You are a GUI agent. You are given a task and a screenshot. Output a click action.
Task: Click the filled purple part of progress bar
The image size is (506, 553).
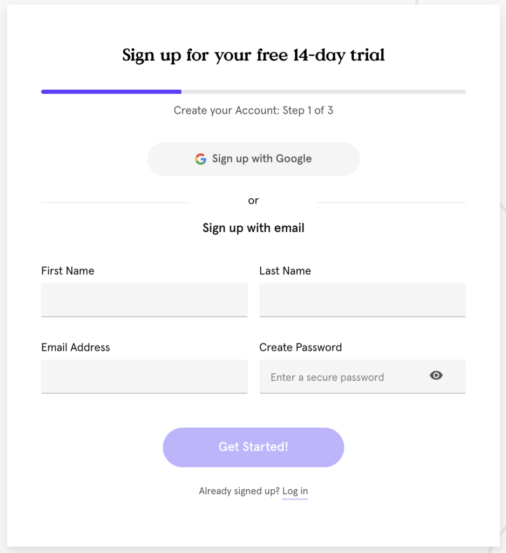coord(111,92)
